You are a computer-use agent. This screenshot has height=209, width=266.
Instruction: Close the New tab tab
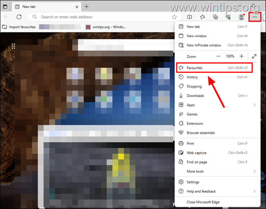[x=77, y=7]
